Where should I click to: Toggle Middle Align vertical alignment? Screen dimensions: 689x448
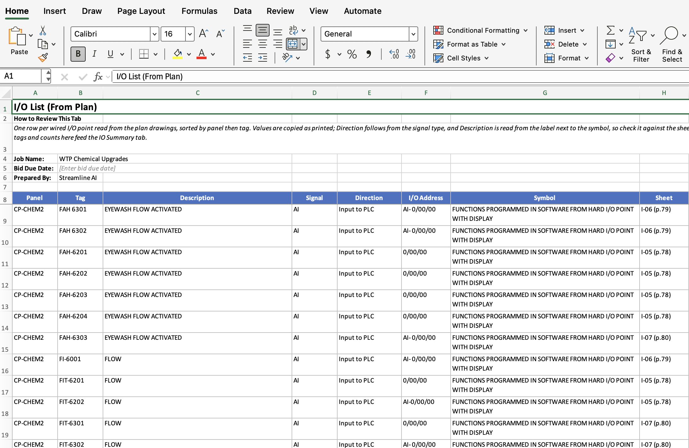tap(262, 30)
